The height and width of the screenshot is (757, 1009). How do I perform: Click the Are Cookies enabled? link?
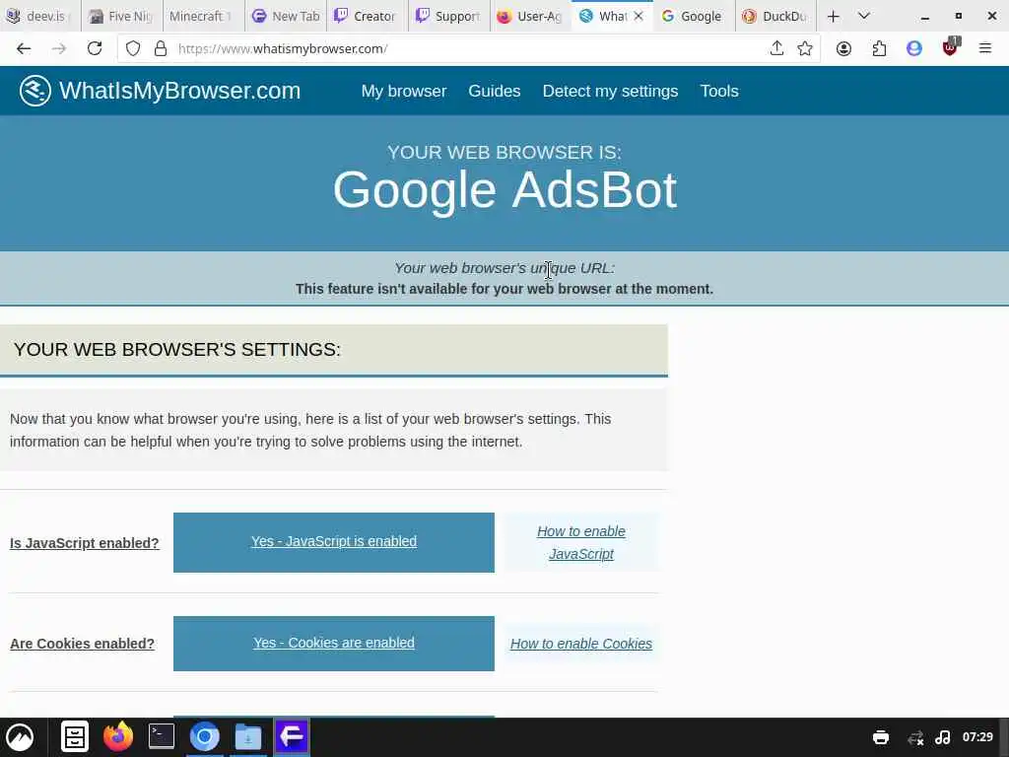pyautogui.click(x=83, y=644)
